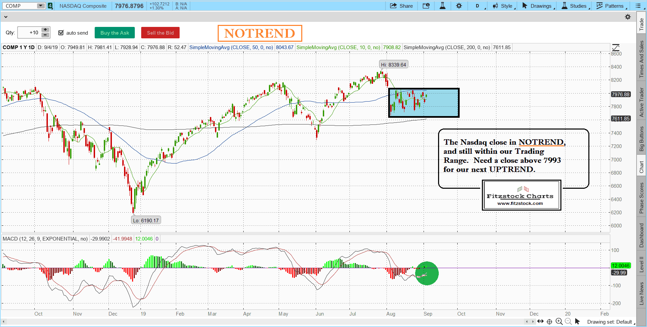Open the symbol description info icon
This screenshot has height=327, width=647.
pyautogui.click(x=426, y=6)
